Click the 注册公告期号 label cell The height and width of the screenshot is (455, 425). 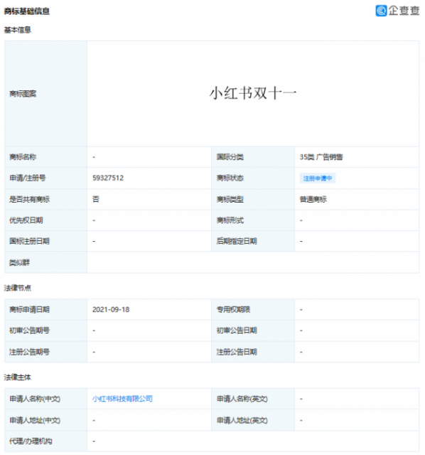tap(45, 352)
